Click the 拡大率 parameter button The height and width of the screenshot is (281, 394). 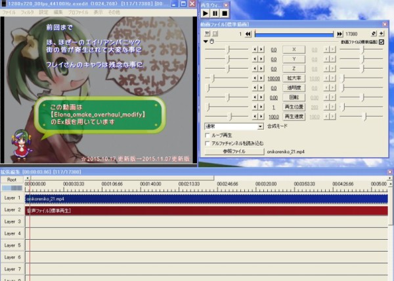294,78
